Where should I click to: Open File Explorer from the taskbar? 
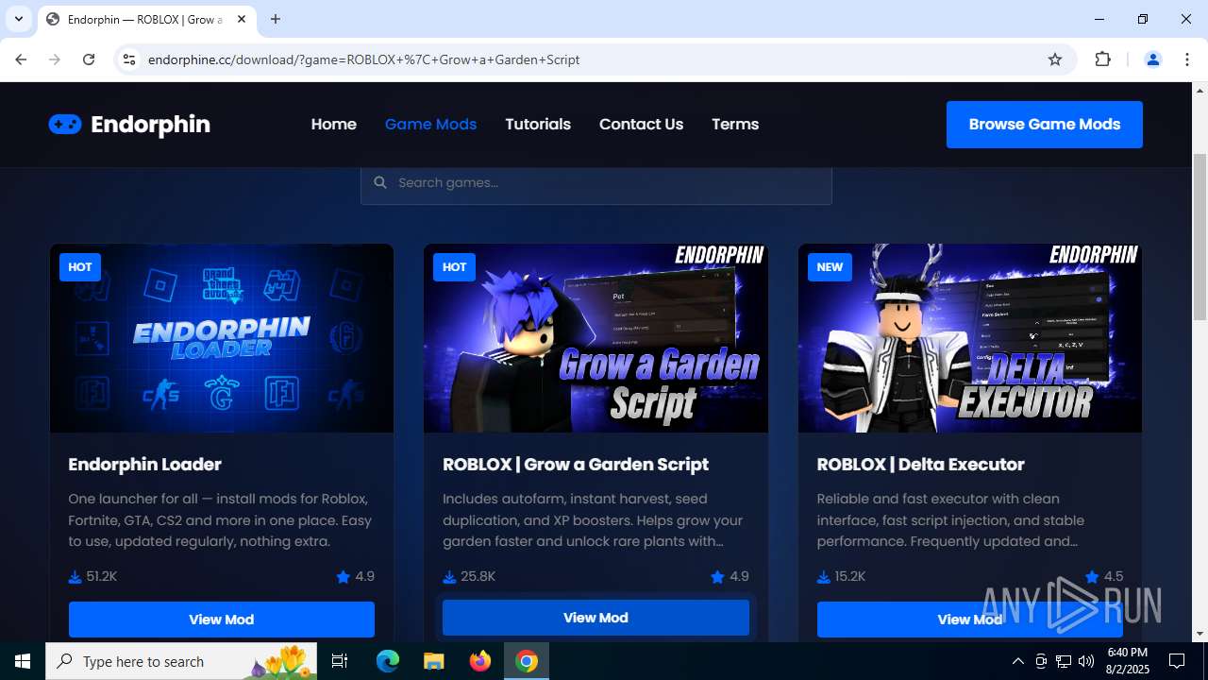[433, 661]
